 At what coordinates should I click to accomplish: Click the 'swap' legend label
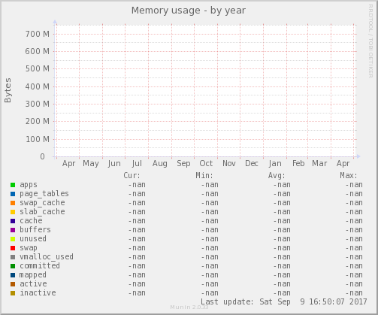point(29,248)
